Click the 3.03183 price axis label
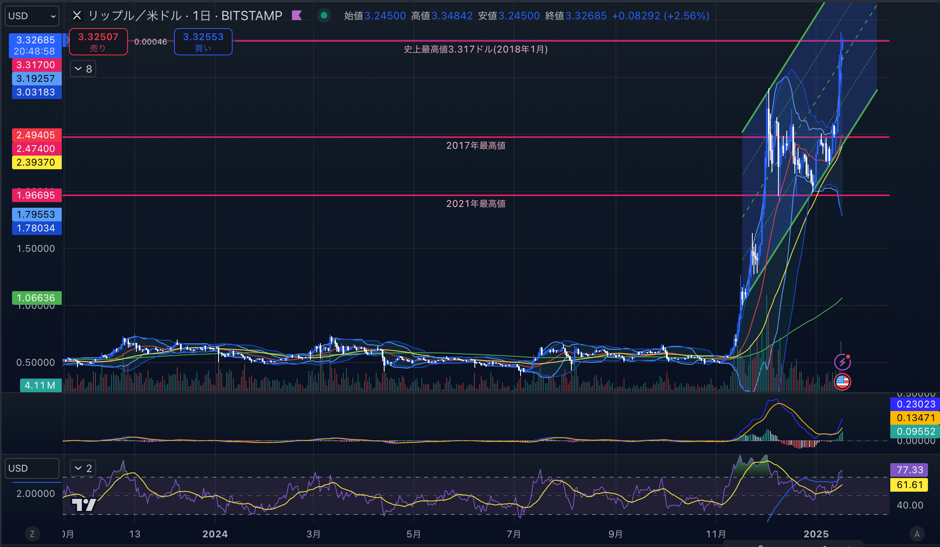The height and width of the screenshot is (547, 940). [37, 92]
